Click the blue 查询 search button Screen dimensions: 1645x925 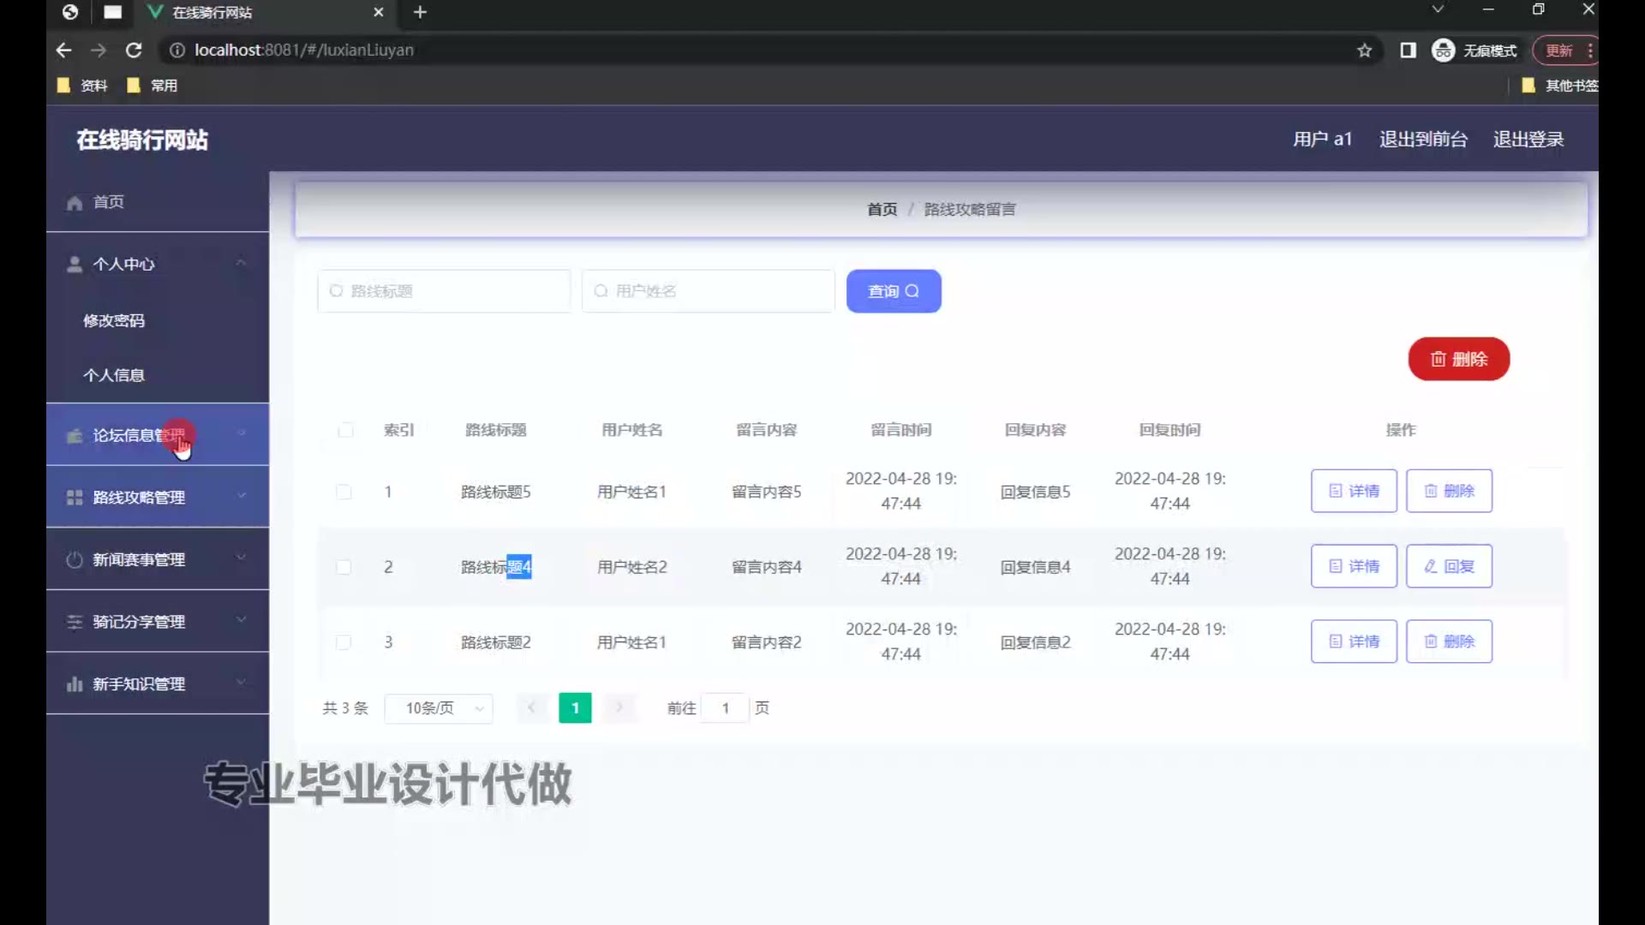(x=893, y=291)
